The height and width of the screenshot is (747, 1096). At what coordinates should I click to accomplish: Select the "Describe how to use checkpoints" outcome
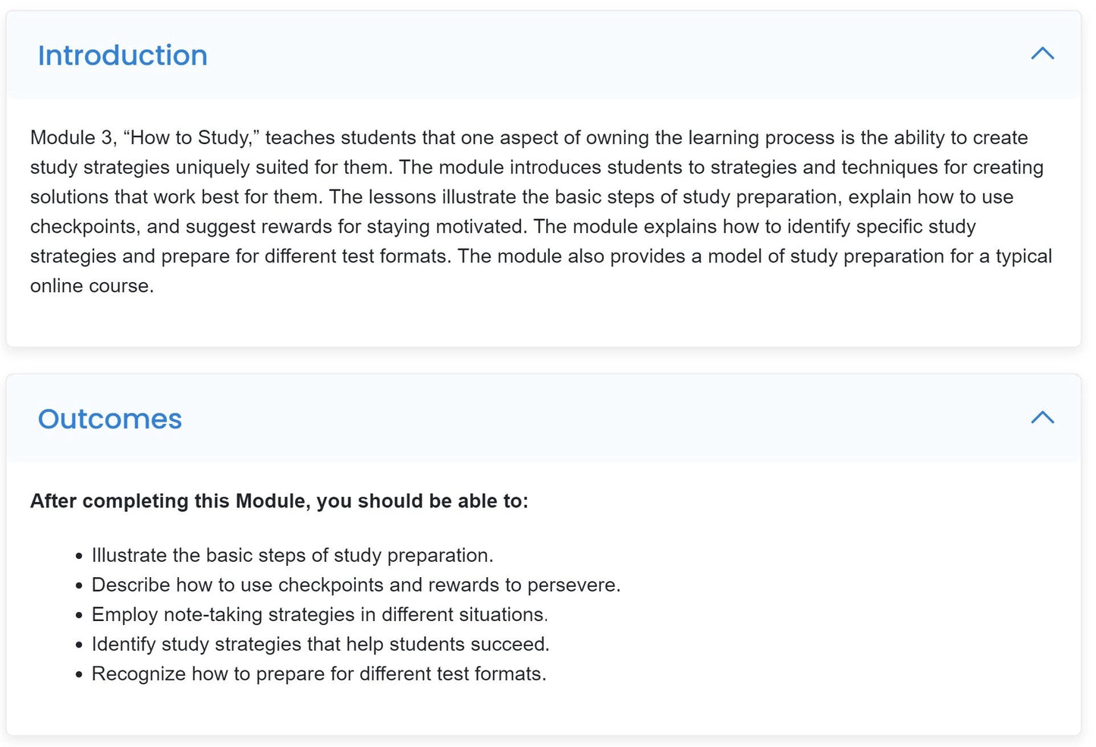(x=356, y=585)
